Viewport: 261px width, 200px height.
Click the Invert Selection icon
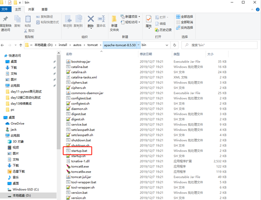click(x=178, y=28)
